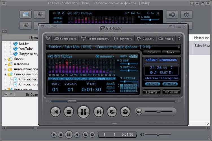Toggle BBE checkbox in background display

click(142, 17)
